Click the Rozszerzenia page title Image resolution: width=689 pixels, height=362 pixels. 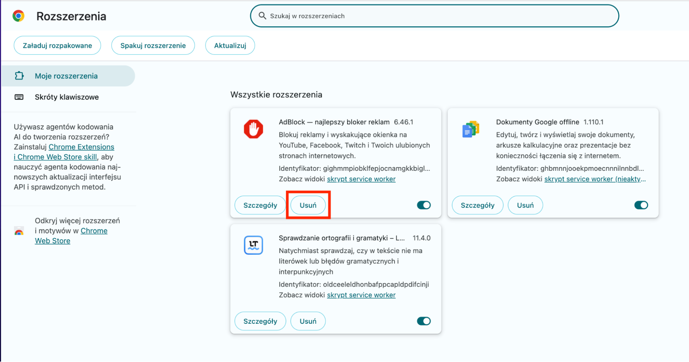(71, 16)
